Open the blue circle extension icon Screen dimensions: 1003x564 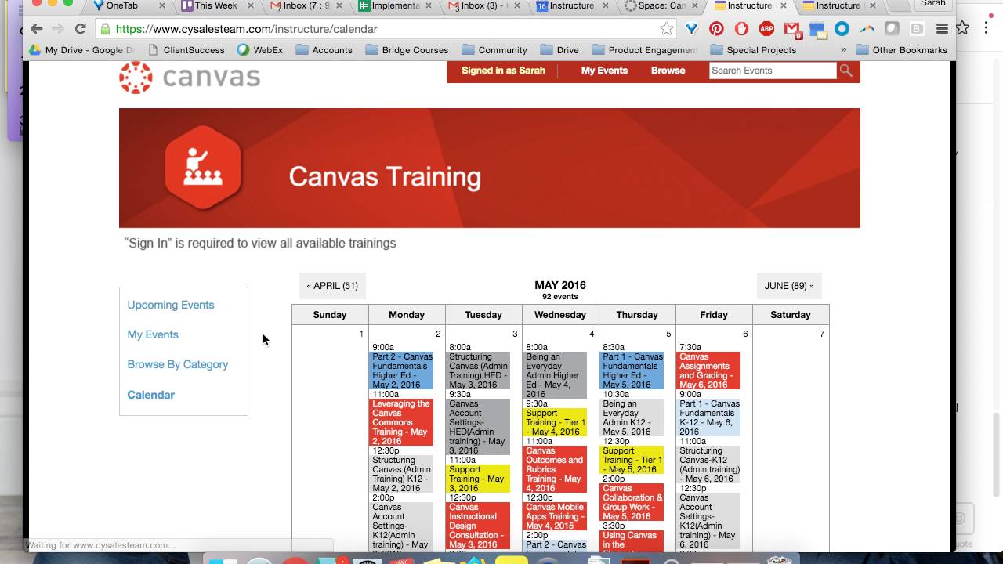tap(842, 29)
